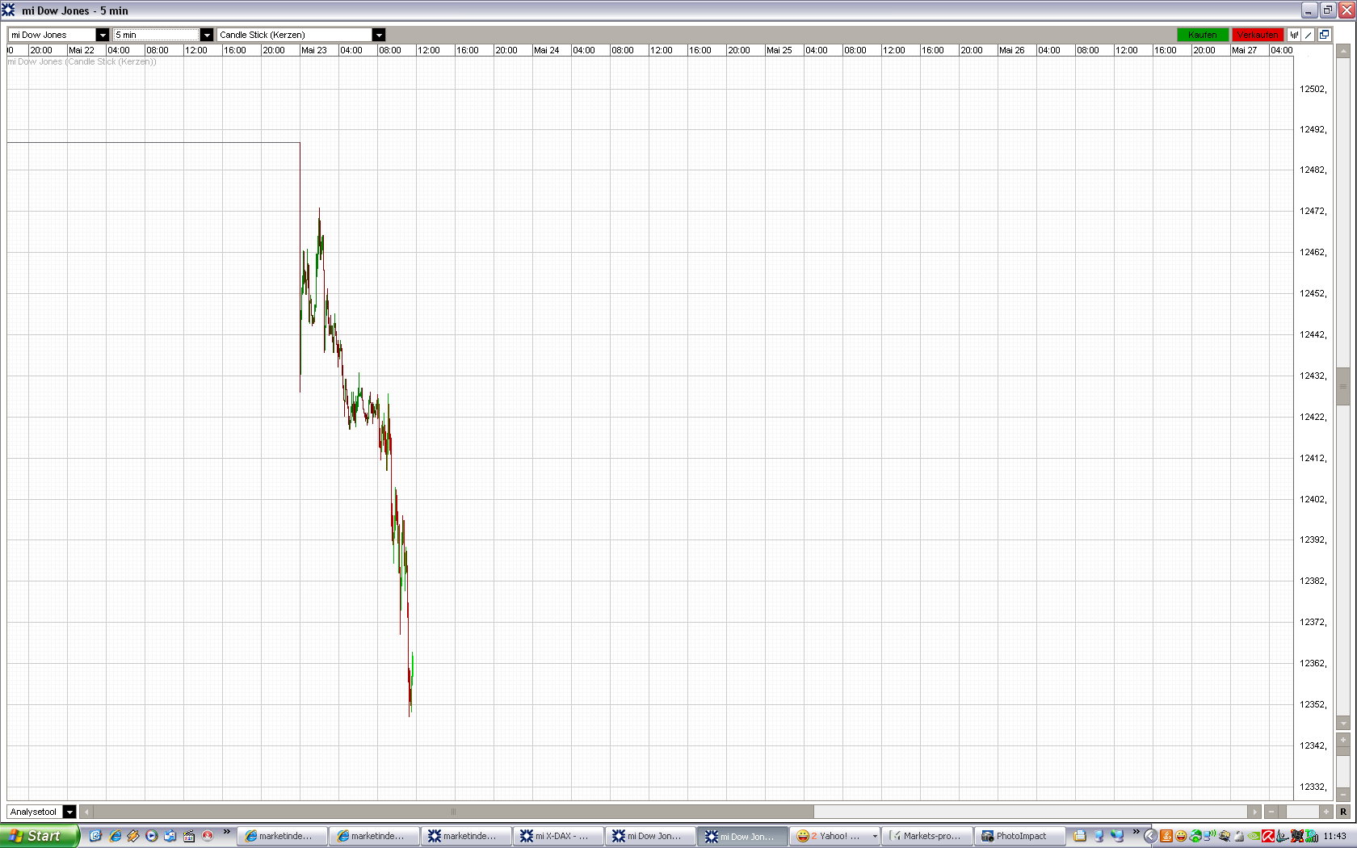The height and width of the screenshot is (848, 1357).
Task: Click the vertical scrollbar up arrow
Action: click(1343, 51)
